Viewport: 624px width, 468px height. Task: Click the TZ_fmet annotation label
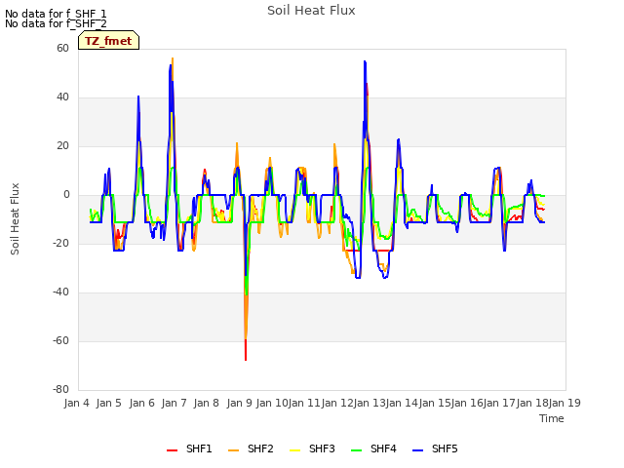(108, 41)
